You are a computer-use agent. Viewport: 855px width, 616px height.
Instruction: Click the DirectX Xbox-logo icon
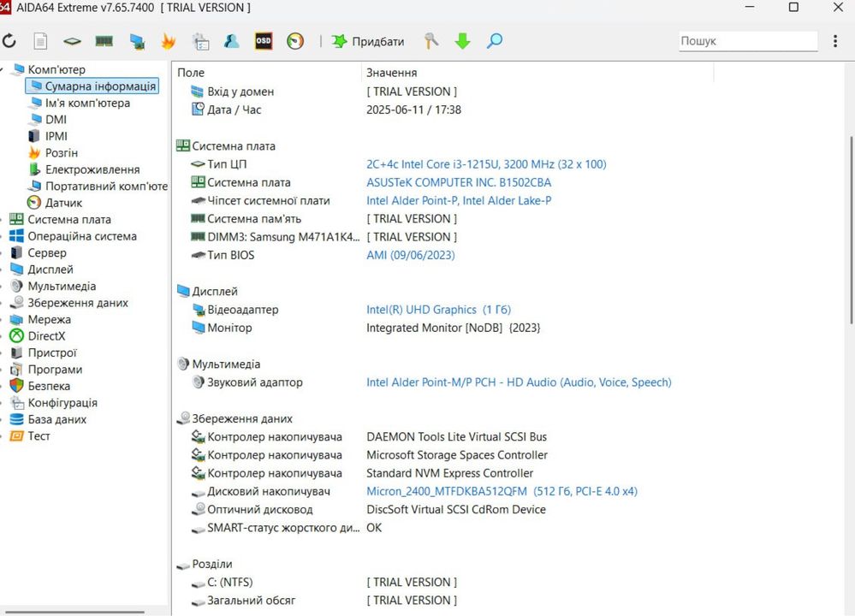17,336
